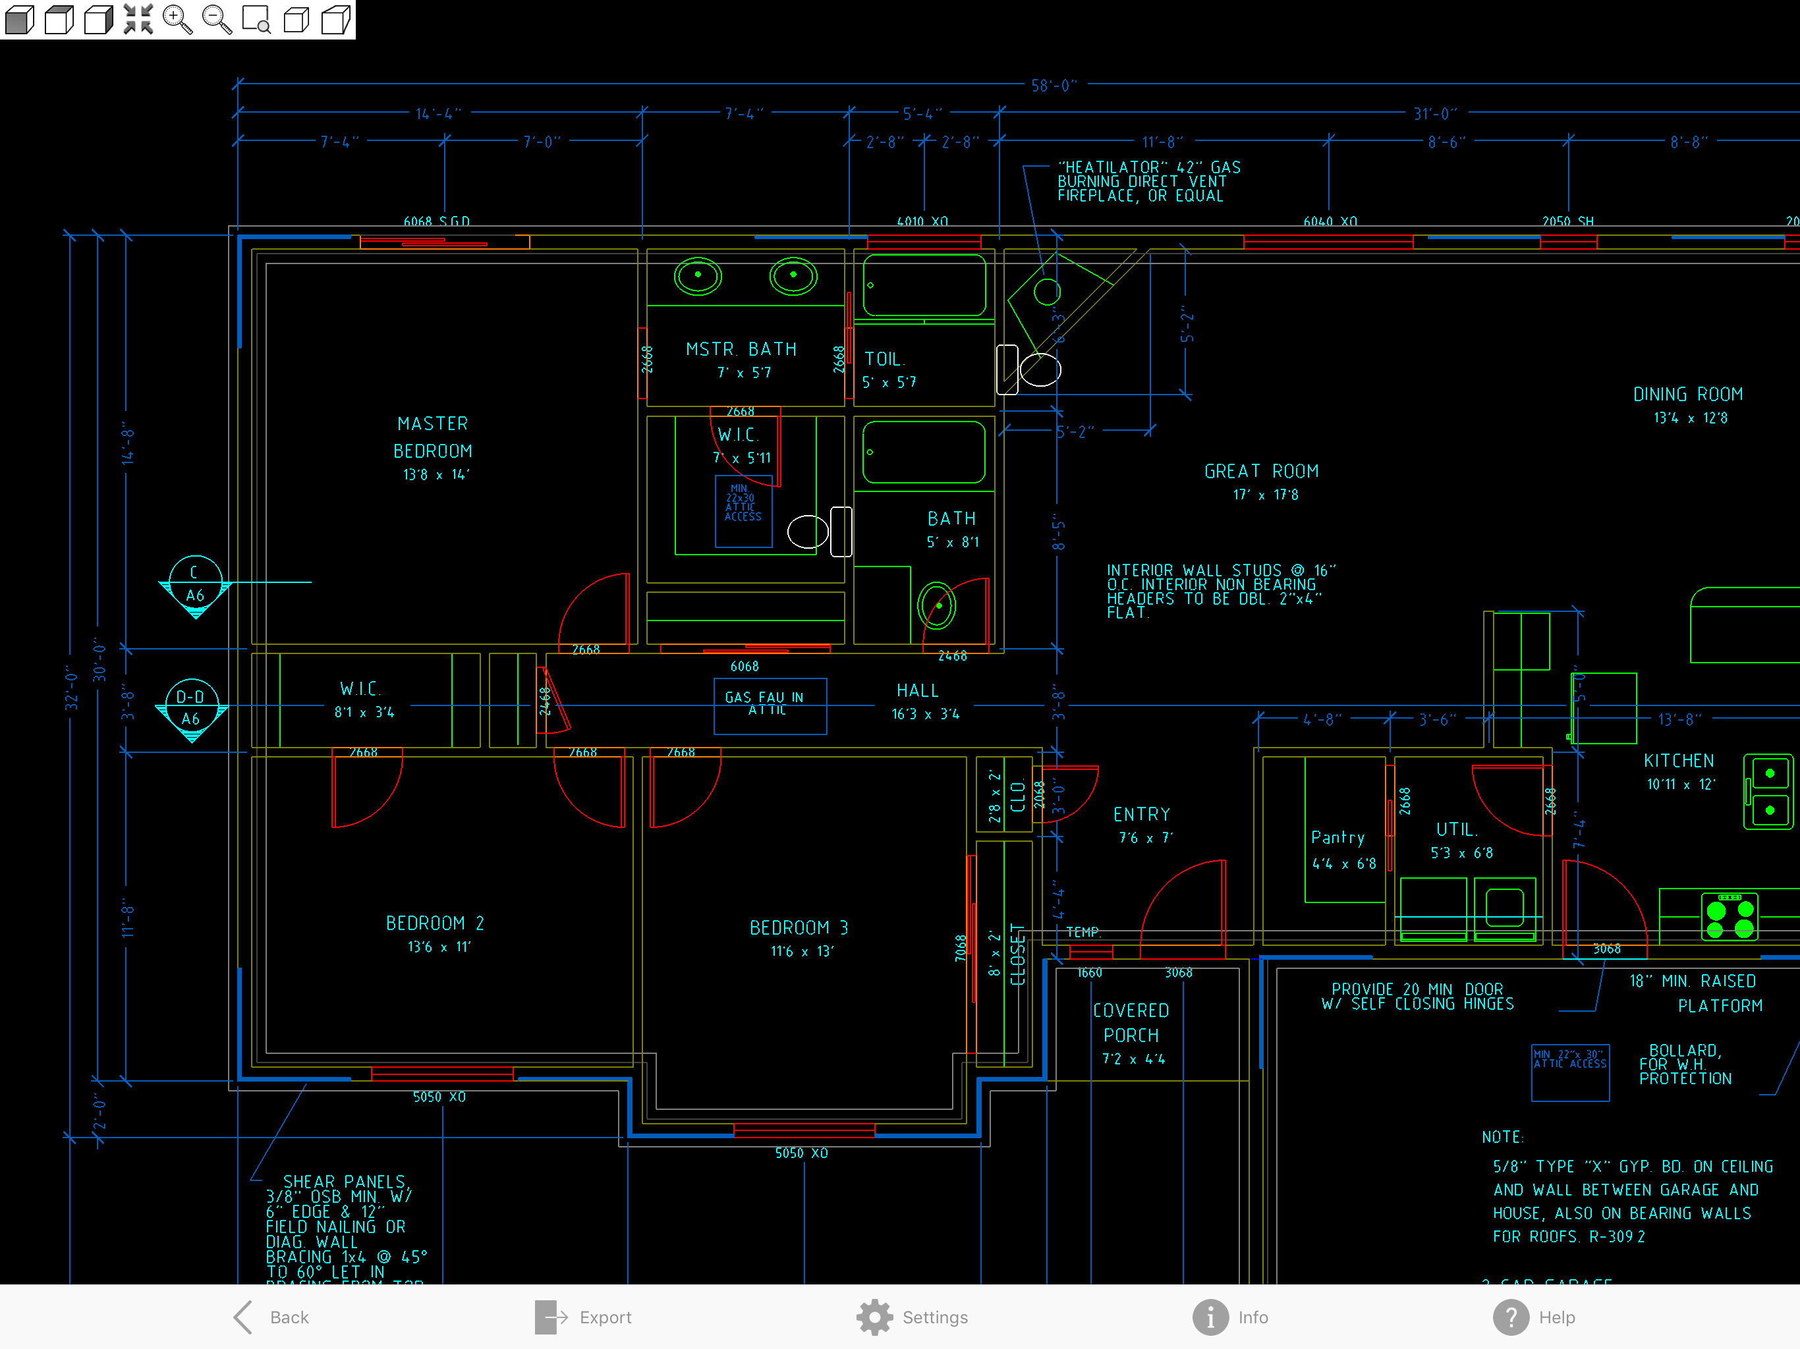Switch to right side view cube
The width and height of the screenshot is (1800, 1349).
[98, 18]
